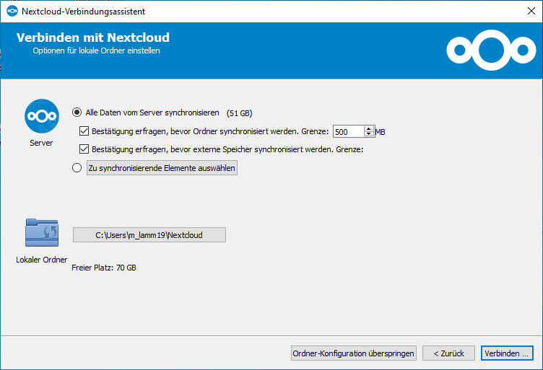Screen dimensions: 543x370
Task: Untick the folder size confirmation checkbox
Action: tap(84, 131)
